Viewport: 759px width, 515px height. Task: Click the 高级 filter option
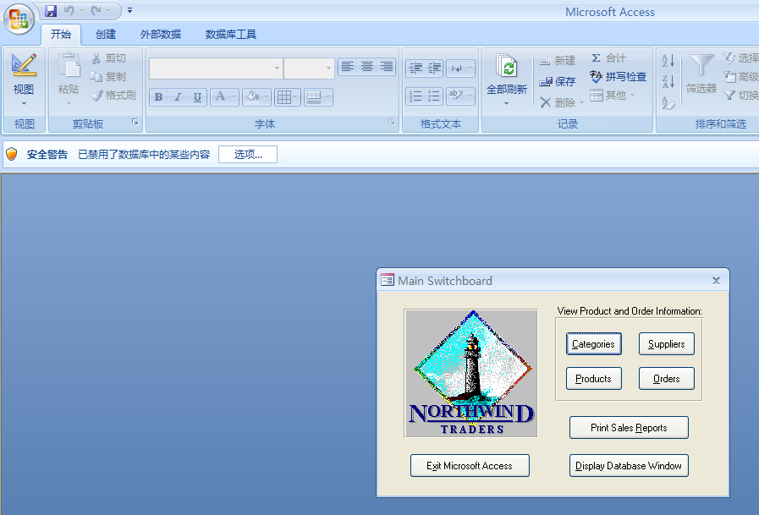(x=741, y=76)
